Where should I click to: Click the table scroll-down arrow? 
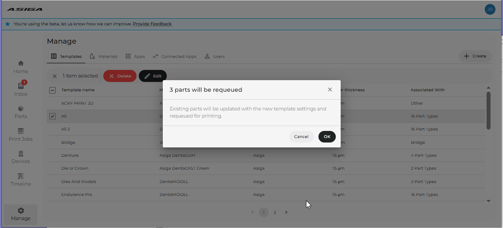(489, 201)
